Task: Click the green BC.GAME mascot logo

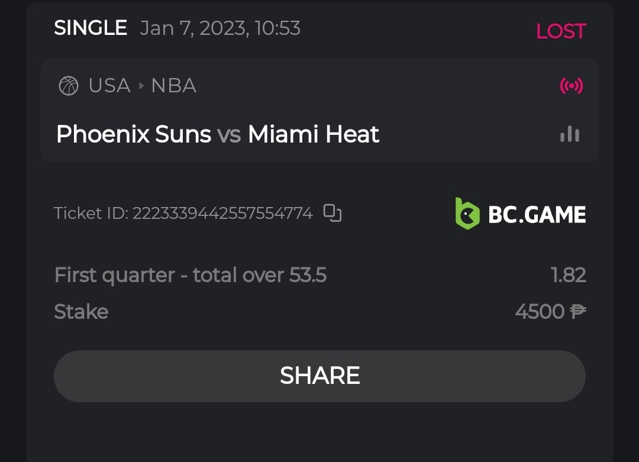Action: 467,214
